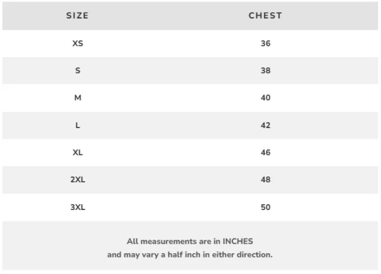Select the XL size cell
381x274 pixels.
[77, 152]
